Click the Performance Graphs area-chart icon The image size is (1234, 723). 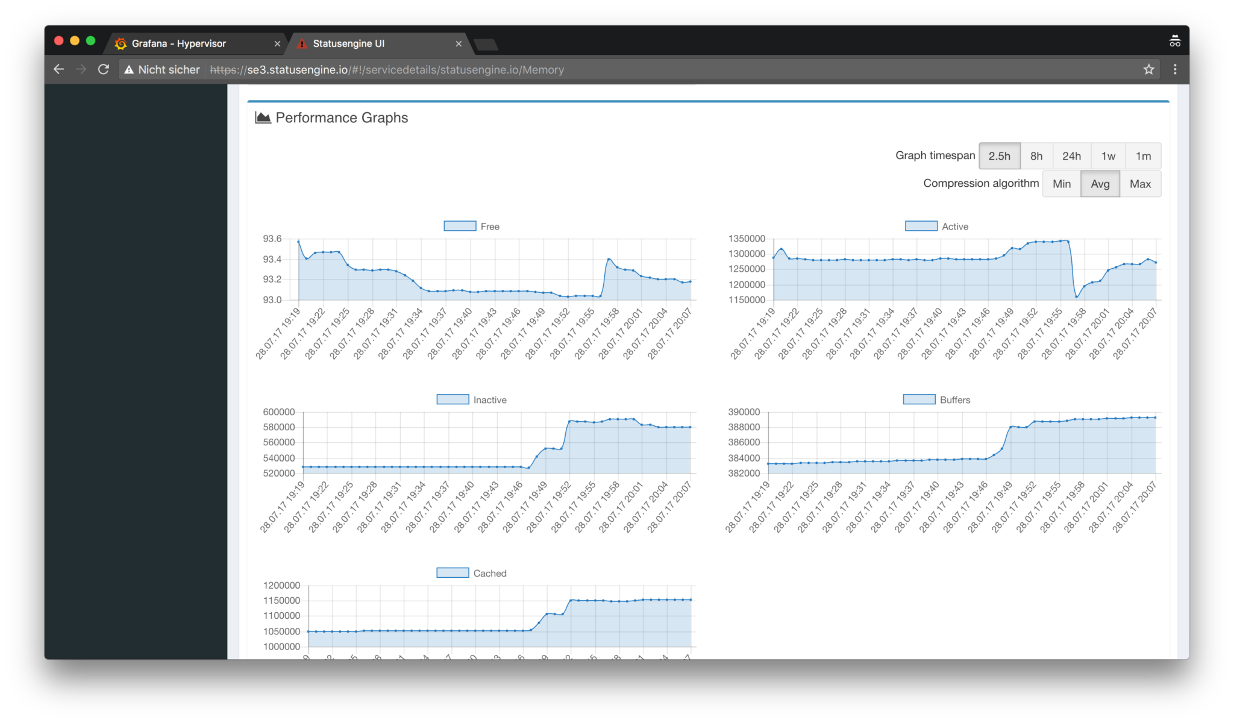coord(263,117)
